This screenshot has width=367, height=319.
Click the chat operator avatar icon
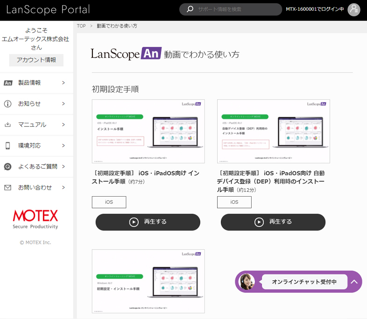tap(247, 282)
